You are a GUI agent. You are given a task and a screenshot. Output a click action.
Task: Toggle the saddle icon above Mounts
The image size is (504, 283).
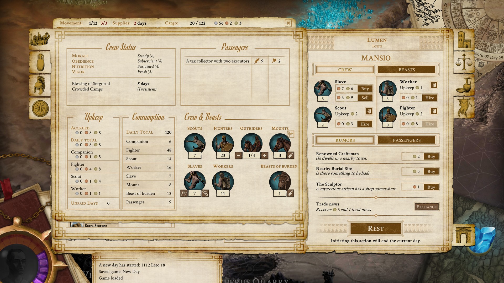click(x=291, y=134)
